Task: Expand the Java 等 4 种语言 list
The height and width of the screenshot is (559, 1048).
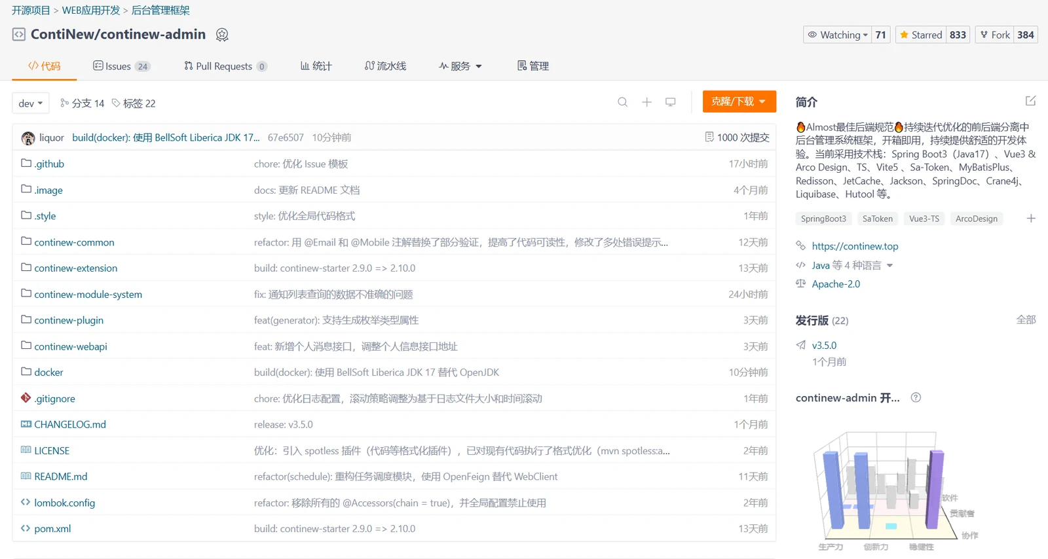Action: point(852,265)
